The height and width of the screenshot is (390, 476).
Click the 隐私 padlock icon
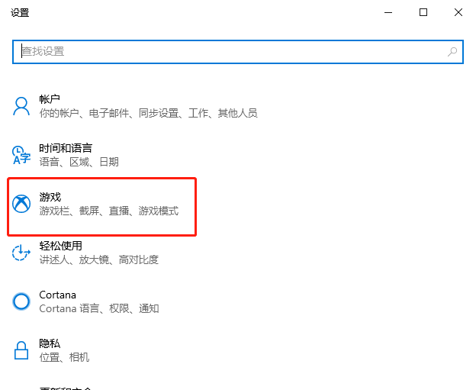coord(21,350)
